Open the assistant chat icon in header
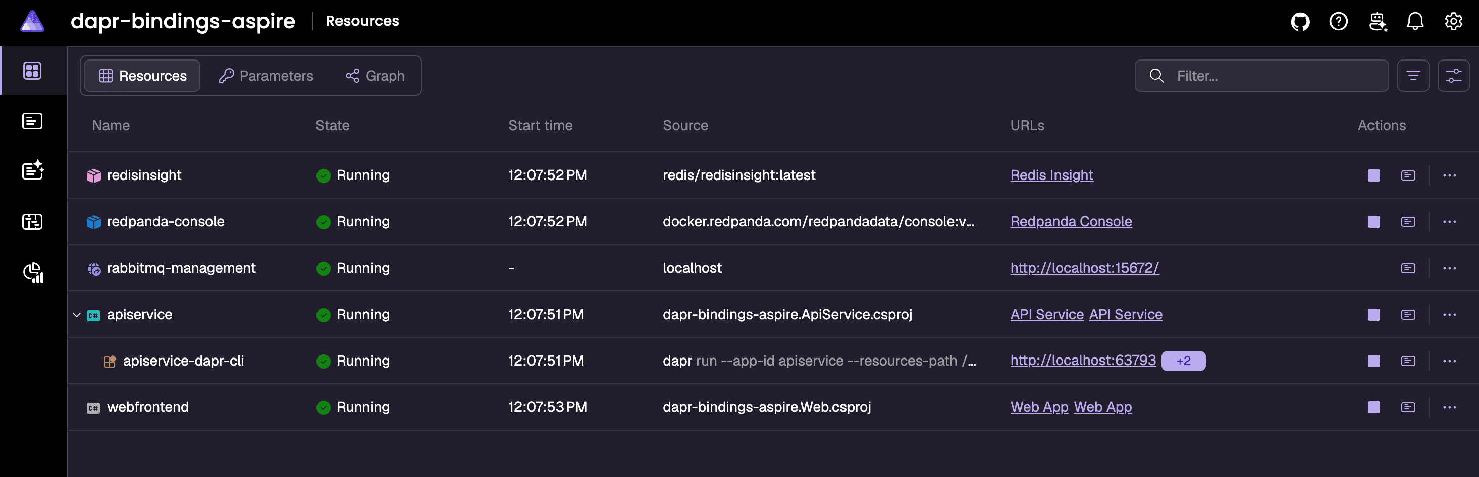This screenshot has width=1479, height=477. click(x=1378, y=22)
